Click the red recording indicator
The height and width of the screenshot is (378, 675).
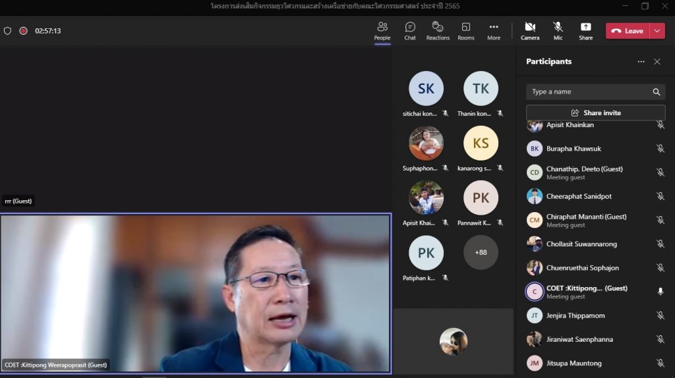[x=23, y=31]
